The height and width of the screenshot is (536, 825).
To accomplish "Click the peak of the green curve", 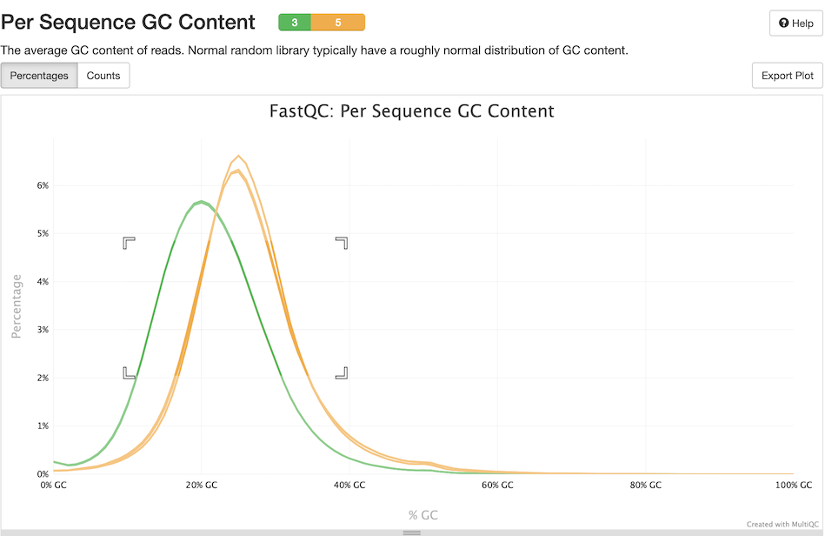I will (201, 201).
